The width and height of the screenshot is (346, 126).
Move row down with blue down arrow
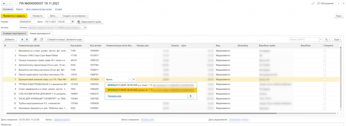tap(27, 40)
